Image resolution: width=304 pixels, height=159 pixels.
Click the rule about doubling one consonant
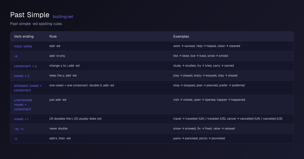tap(82, 85)
